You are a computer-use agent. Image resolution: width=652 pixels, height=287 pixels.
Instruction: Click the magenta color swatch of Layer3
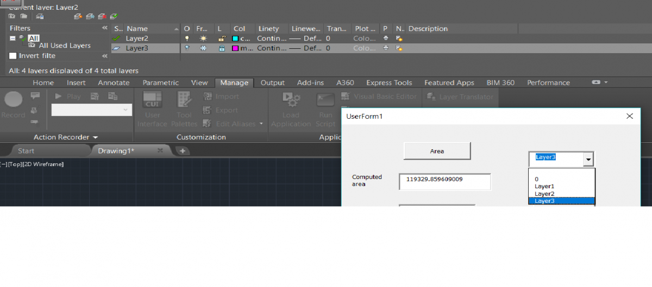(x=235, y=48)
